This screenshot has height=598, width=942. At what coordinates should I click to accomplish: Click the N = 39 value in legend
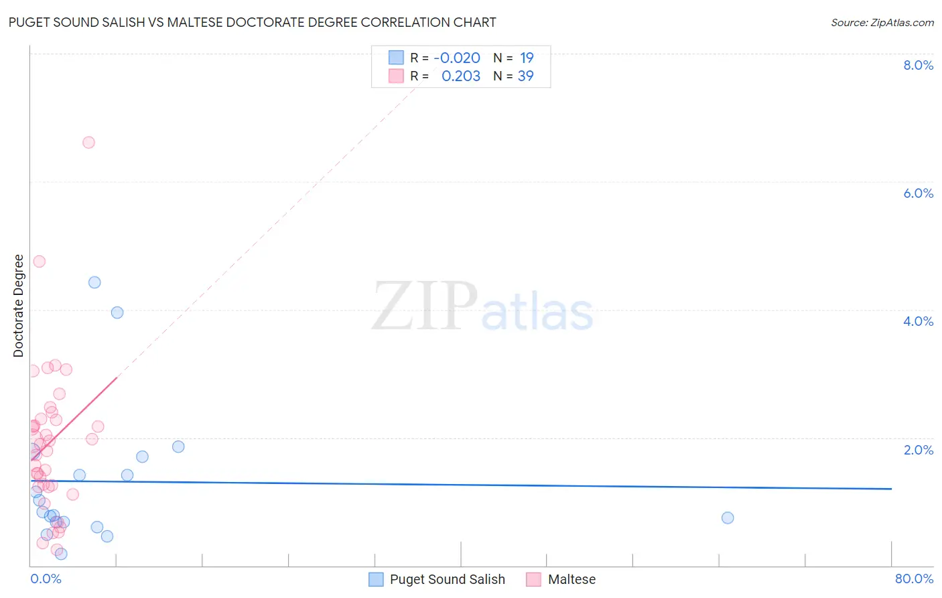coord(513,76)
